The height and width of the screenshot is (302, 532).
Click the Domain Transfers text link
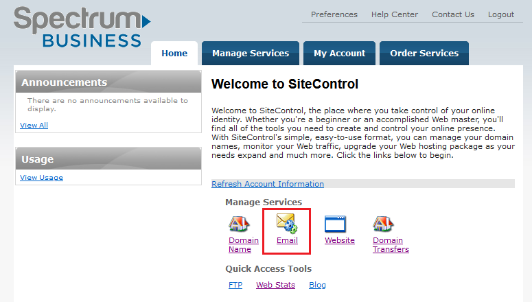pos(391,245)
